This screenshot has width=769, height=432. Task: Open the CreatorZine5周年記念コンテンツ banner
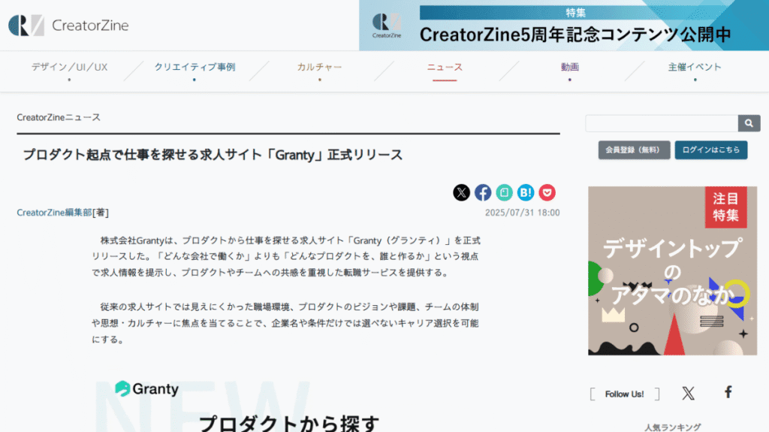[564, 26]
